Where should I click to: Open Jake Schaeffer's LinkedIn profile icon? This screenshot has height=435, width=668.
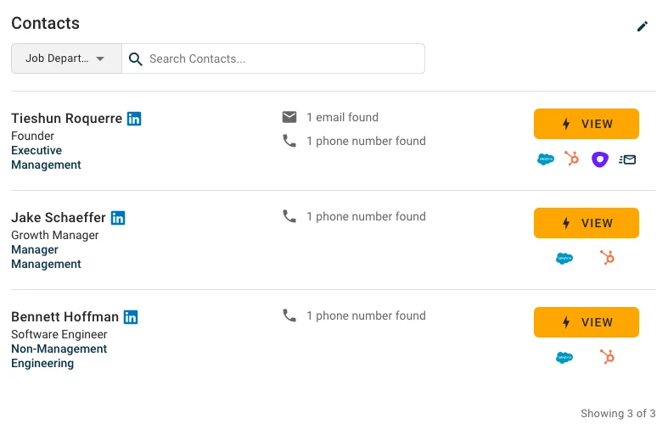point(118,218)
